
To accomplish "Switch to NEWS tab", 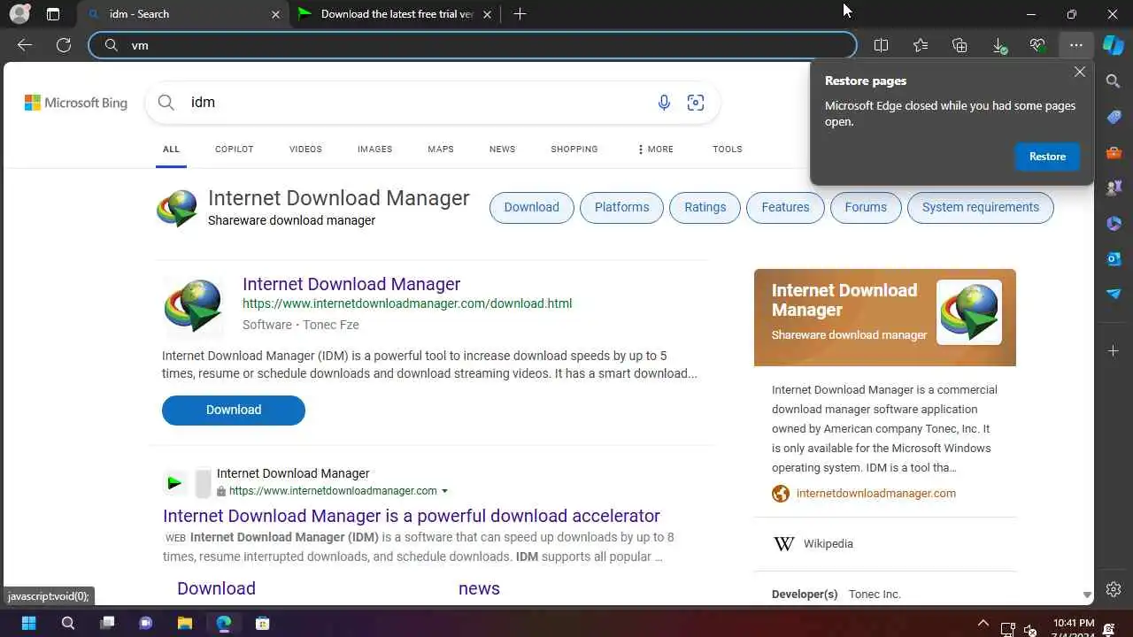I will click(x=502, y=150).
